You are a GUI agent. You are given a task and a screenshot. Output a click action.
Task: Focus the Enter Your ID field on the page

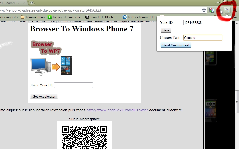pos(73,85)
